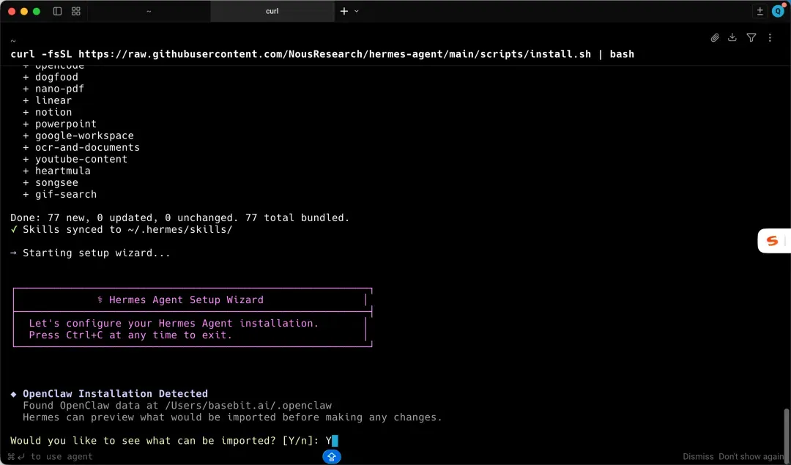
Task: Expand the new tab options chevron
Action: pos(357,11)
